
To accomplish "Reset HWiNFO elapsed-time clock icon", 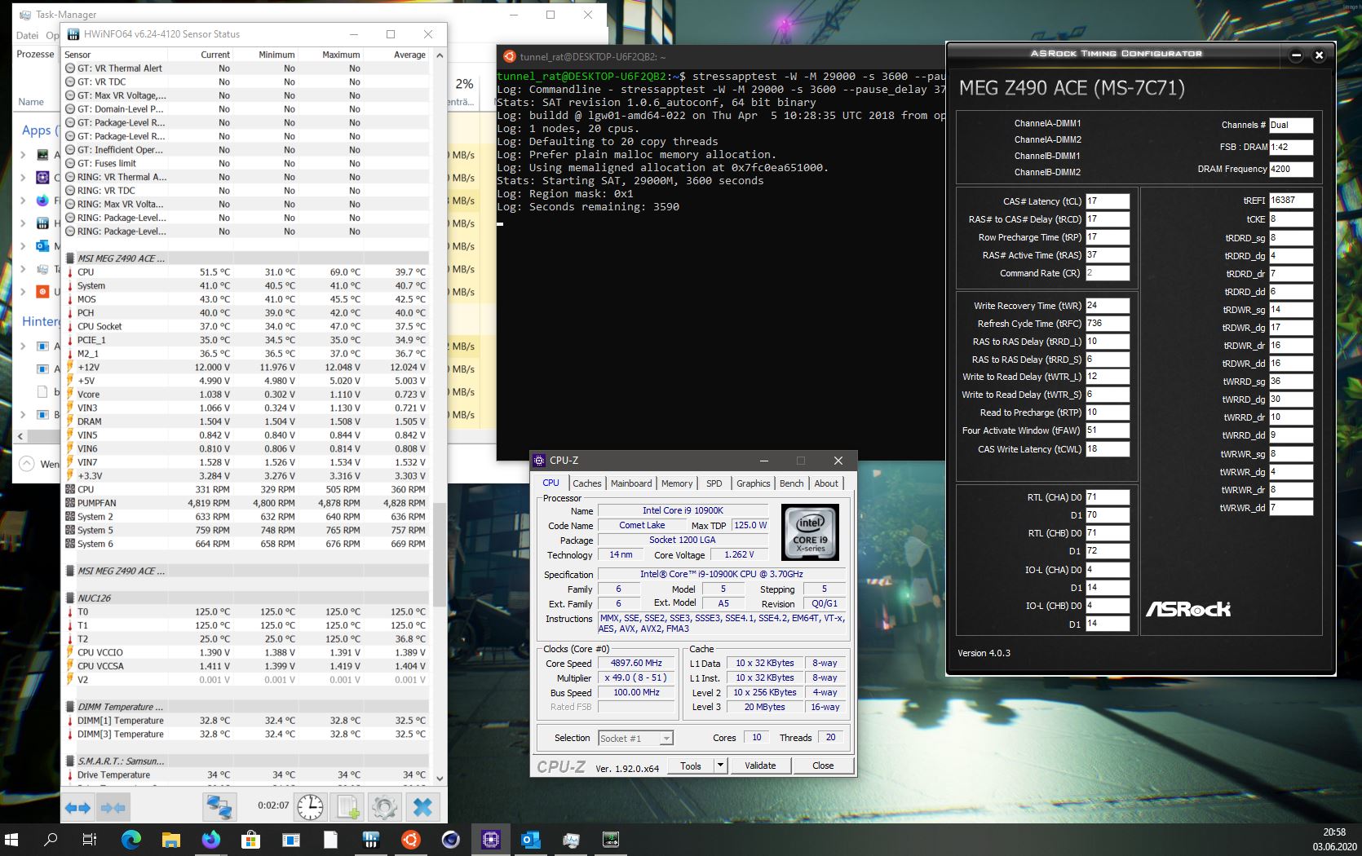I will 310,807.
